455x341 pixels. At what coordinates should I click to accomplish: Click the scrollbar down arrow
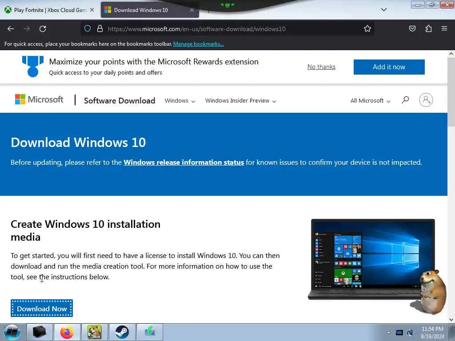tap(451, 320)
